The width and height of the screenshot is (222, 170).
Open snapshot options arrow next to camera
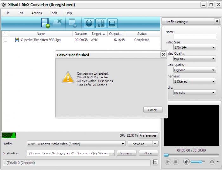click(x=218, y=162)
